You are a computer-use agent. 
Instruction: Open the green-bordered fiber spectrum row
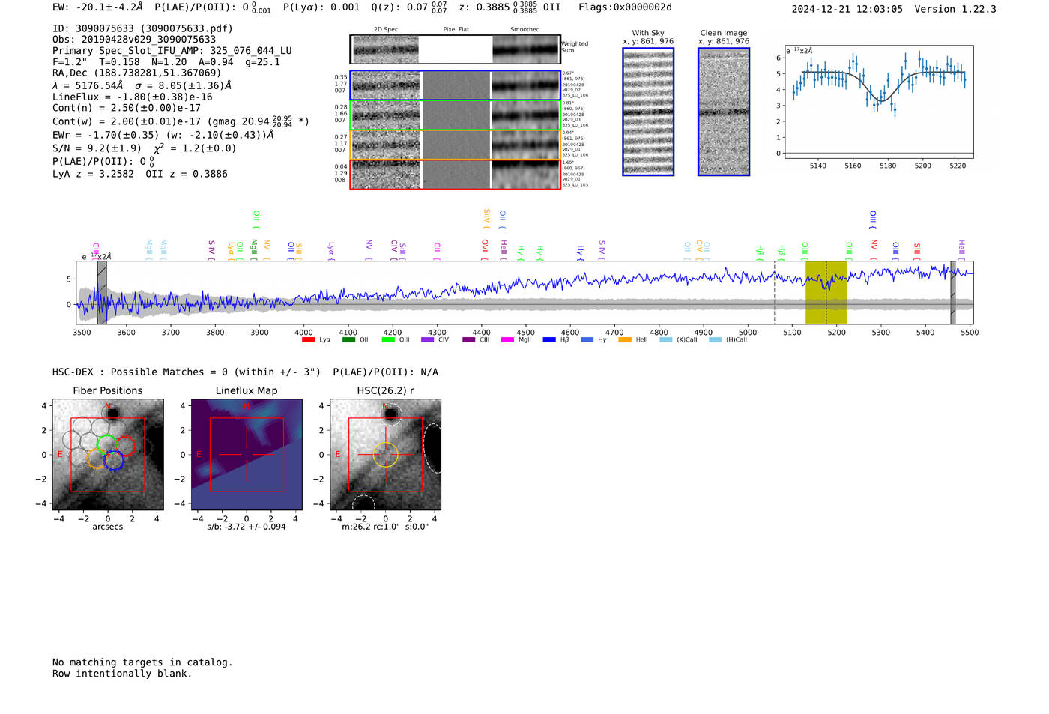click(456, 115)
